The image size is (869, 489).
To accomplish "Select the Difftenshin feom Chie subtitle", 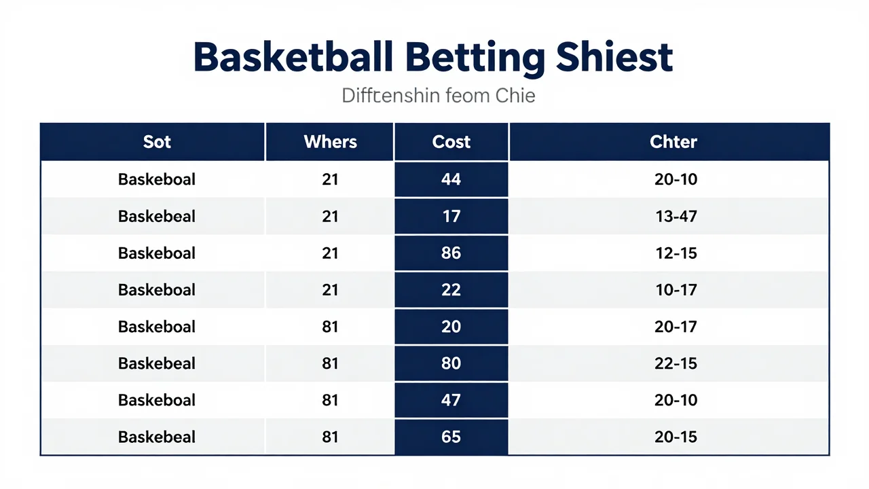I will pos(439,95).
